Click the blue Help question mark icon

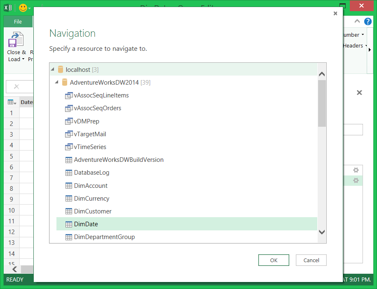(368, 21)
